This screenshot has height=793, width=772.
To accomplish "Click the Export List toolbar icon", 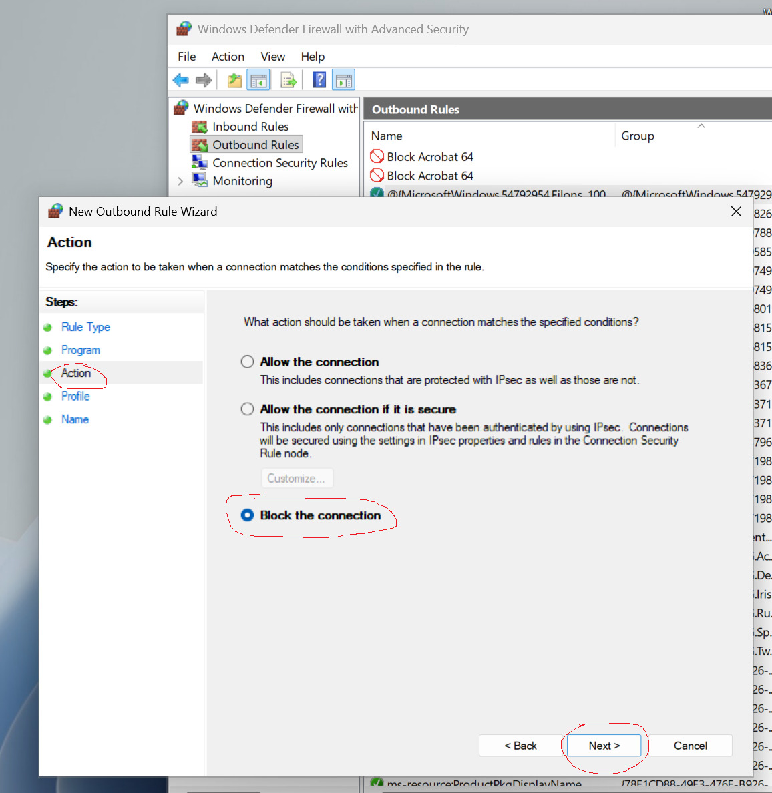I will pyautogui.click(x=288, y=80).
